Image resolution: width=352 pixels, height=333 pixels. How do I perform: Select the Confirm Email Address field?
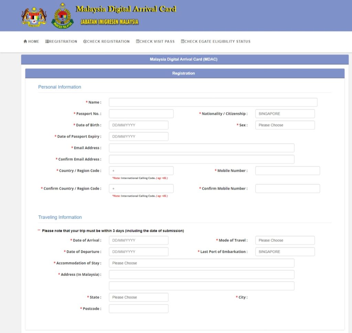pos(201,159)
